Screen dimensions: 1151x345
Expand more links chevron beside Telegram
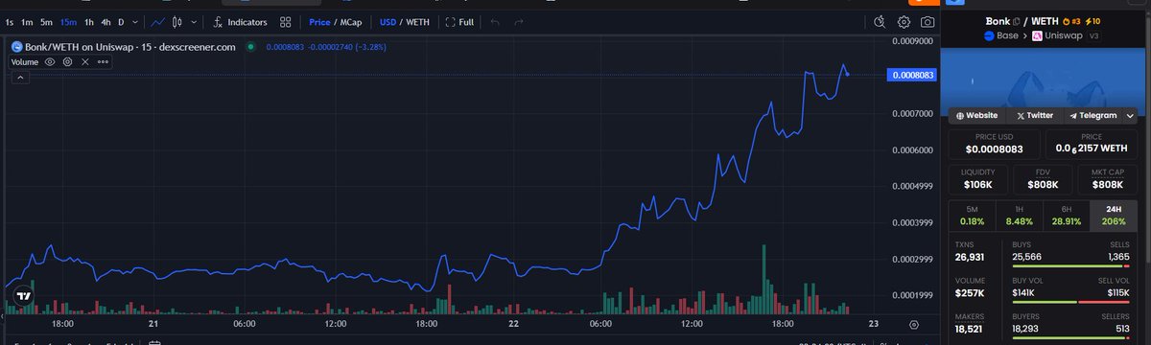coord(1131,115)
